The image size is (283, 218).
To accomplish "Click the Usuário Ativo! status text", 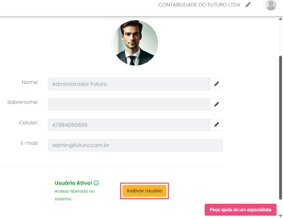I will coord(74,183).
